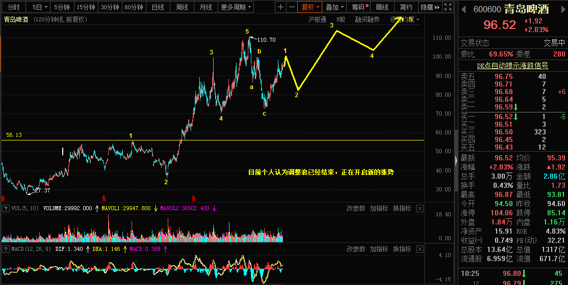This screenshot has height=285, width=568.
Task: Click 改参数 in VOL panel
Action: coord(356,208)
